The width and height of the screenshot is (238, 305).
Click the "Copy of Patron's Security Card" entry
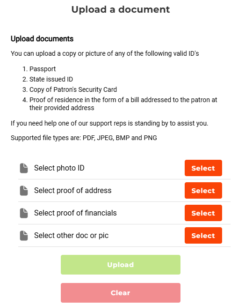[73, 89]
